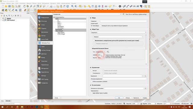Open the Diagrams tab in the sidebar

click(x=45, y=32)
